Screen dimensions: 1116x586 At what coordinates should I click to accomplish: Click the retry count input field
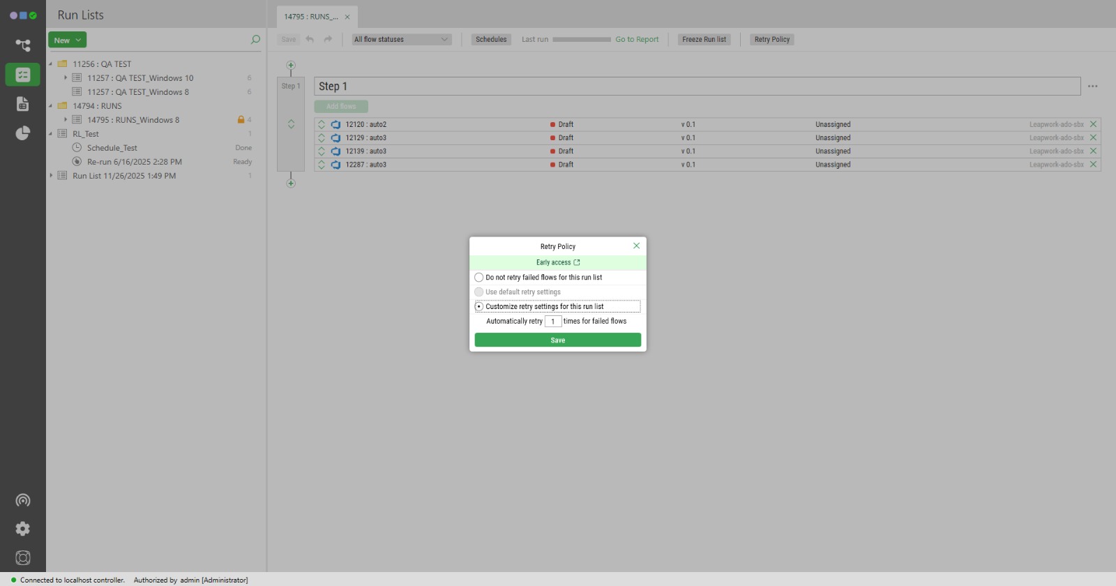click(x=553, y=322)
